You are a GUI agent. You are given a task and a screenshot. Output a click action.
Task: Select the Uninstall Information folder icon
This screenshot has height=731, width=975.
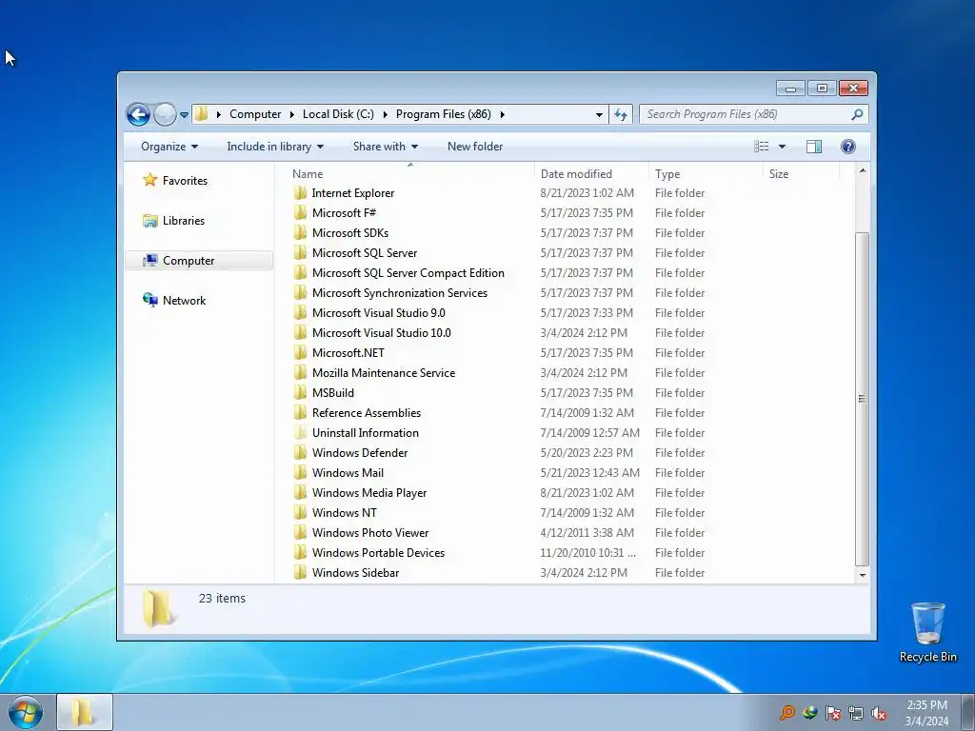300,433
